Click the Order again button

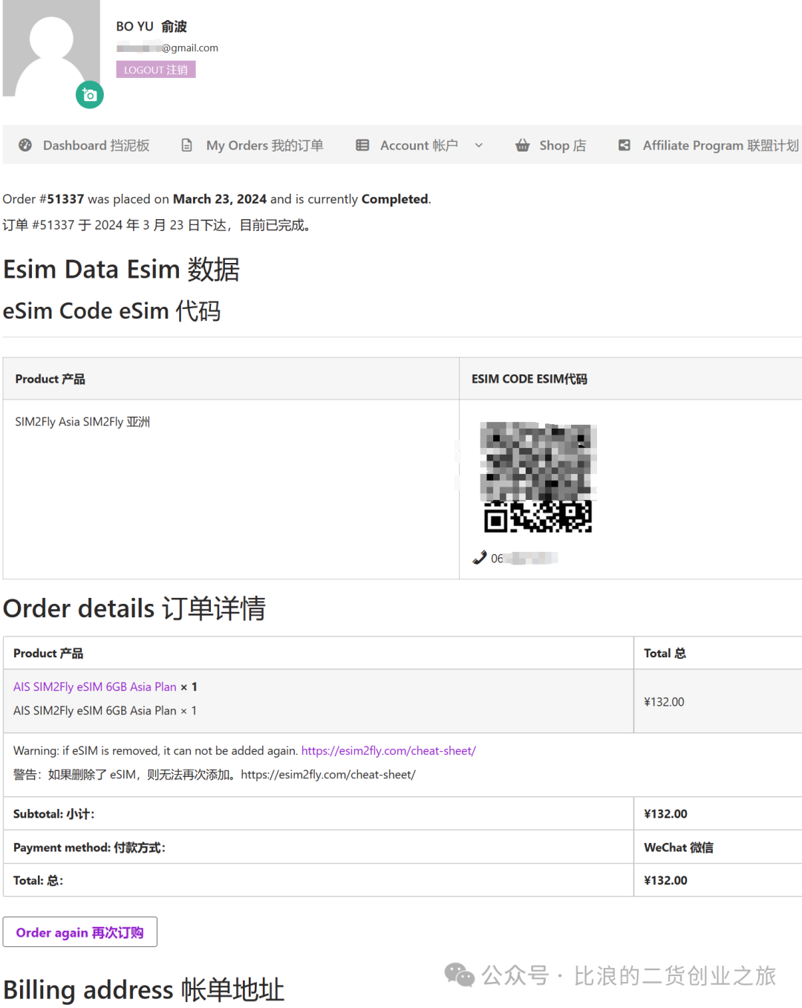tap(80, 932)
